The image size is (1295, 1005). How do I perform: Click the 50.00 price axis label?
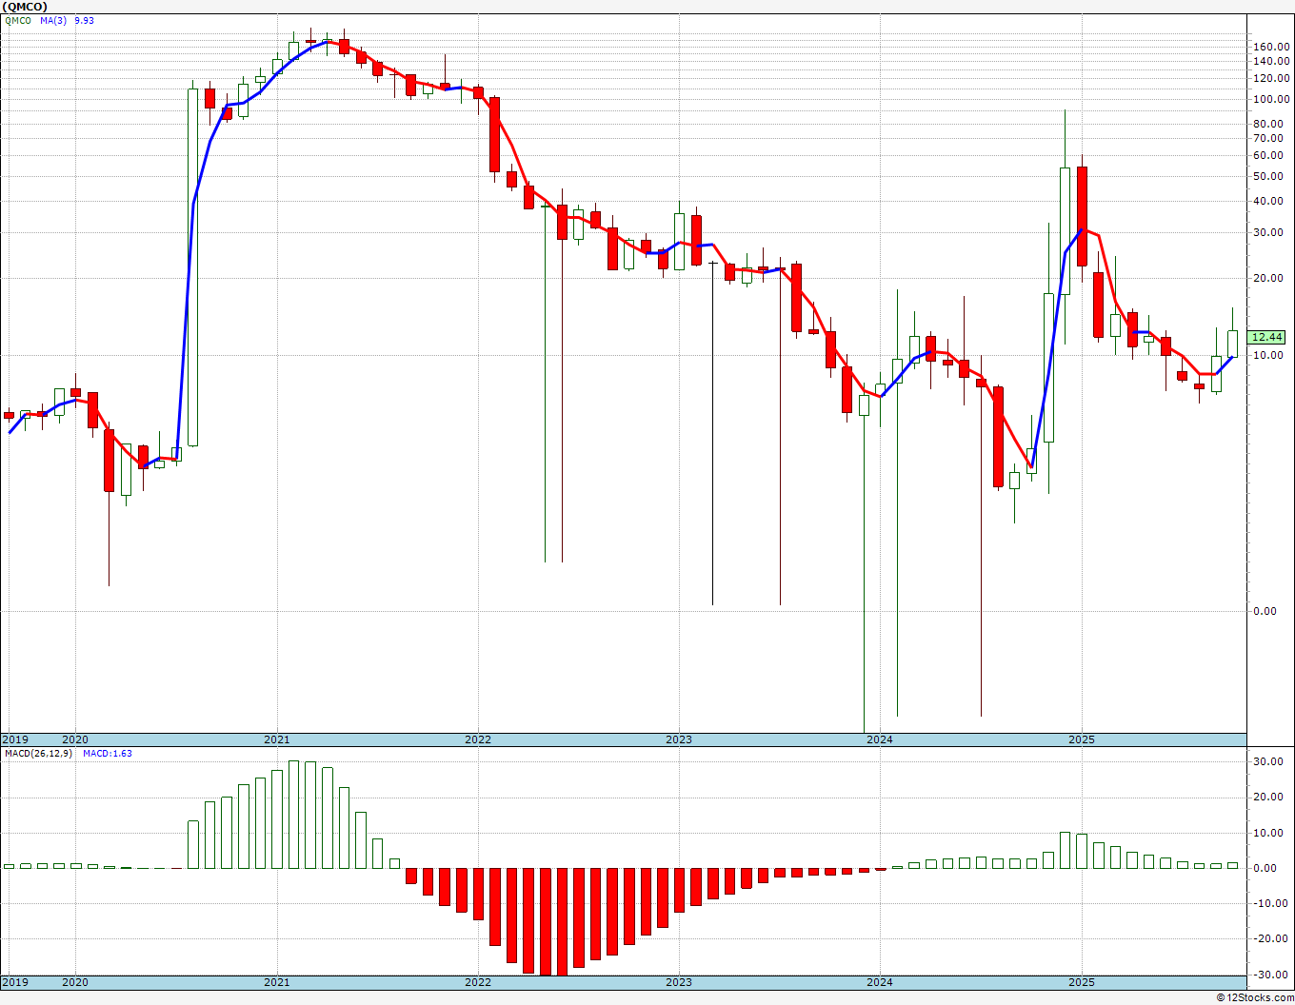point(1268,176)
